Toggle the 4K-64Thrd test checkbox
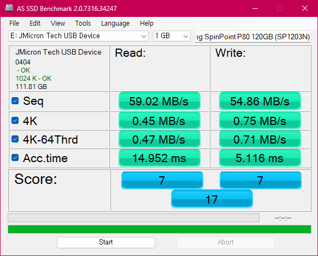318x256 pixels. 15,139
